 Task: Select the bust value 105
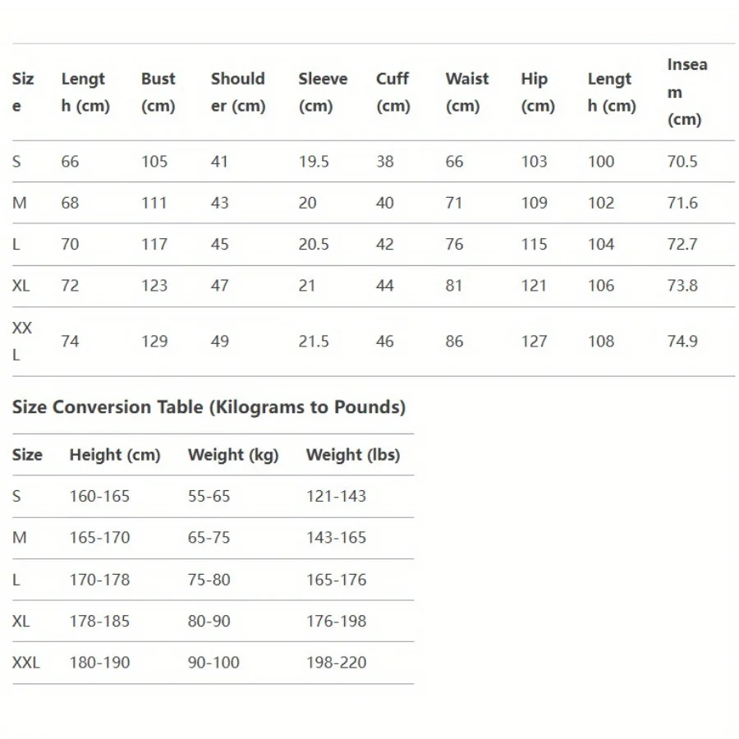point(154,162)
